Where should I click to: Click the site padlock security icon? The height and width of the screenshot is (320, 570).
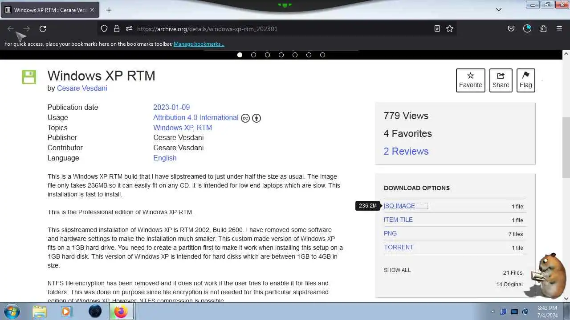pos(117,29)
